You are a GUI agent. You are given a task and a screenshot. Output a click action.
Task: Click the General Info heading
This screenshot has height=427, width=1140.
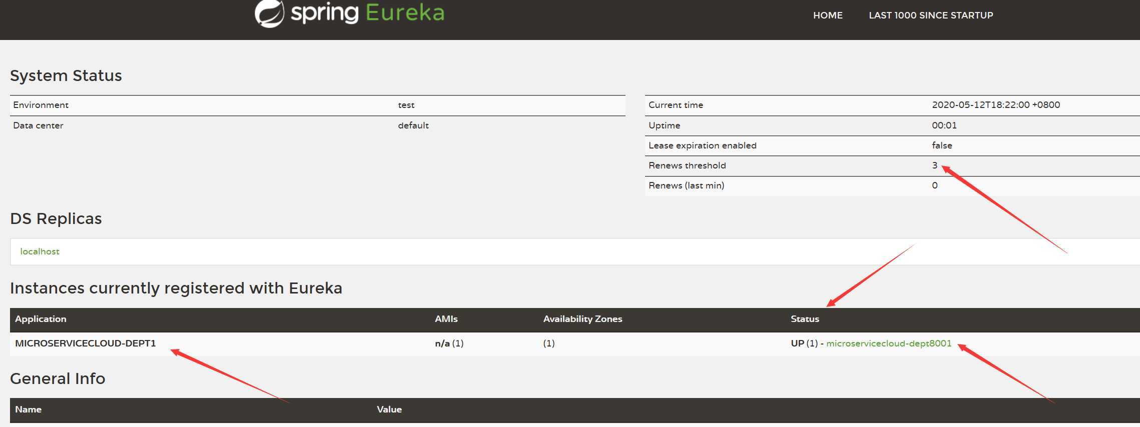tap(58, 378)
